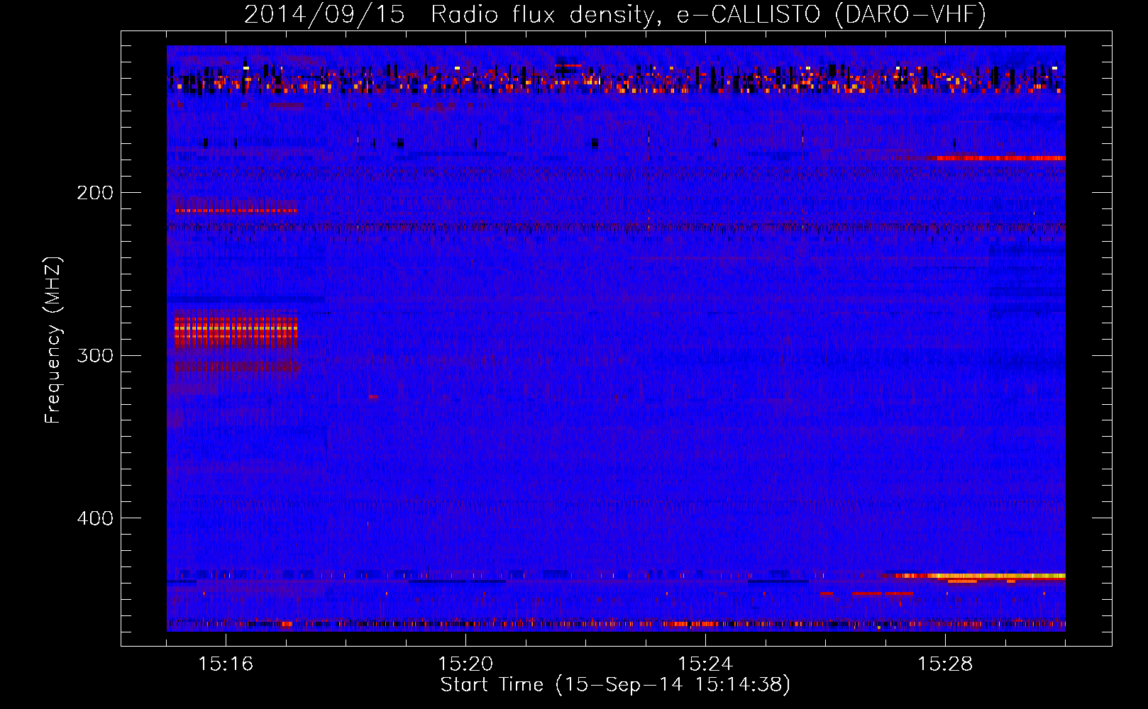Click the red horizontal line near 180 MHz at right
The height and width of the screenshot is (709, 1148).
(x=1000, y=158)
